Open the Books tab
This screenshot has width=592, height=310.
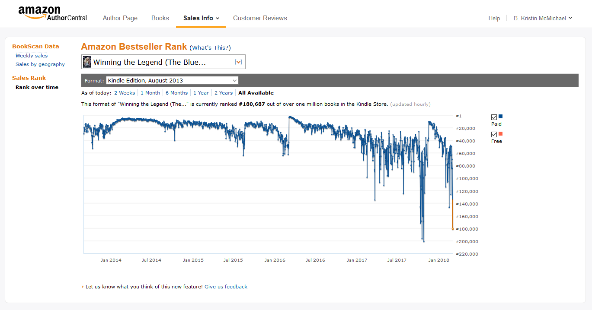click(160, 18)
